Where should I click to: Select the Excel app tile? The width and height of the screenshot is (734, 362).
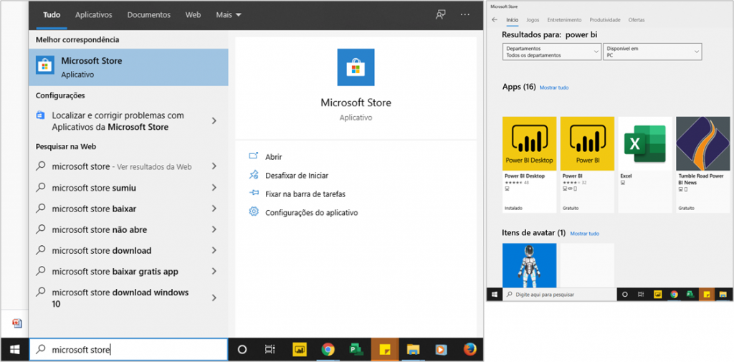[645, 164]
